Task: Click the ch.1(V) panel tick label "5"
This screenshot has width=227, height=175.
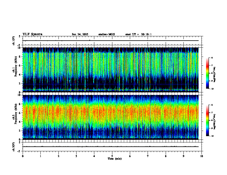Action: 20,36
